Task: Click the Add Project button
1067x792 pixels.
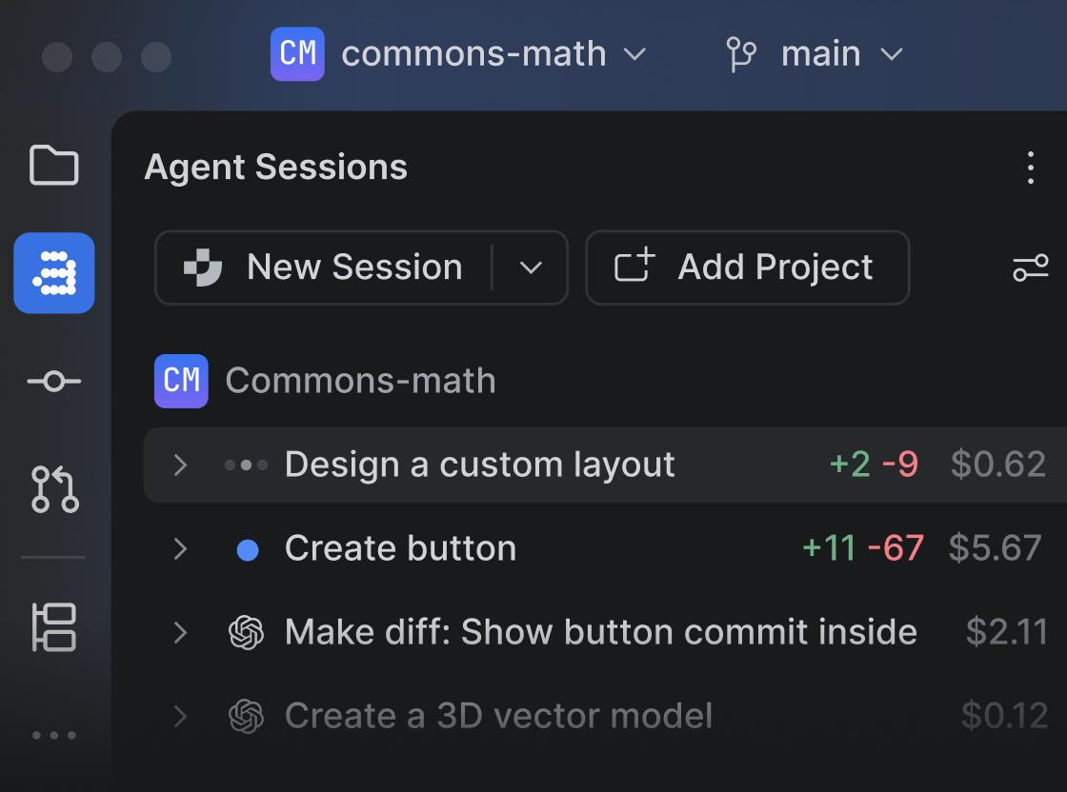Action: (x=747, y=267)
